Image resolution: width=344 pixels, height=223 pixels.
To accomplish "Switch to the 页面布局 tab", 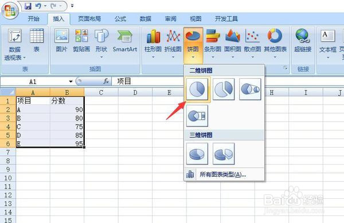I will pos(89,19).
